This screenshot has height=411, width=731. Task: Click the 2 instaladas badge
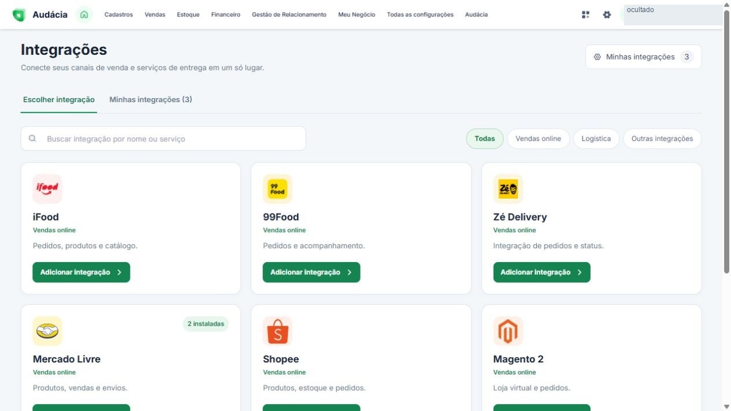(206, 324)
